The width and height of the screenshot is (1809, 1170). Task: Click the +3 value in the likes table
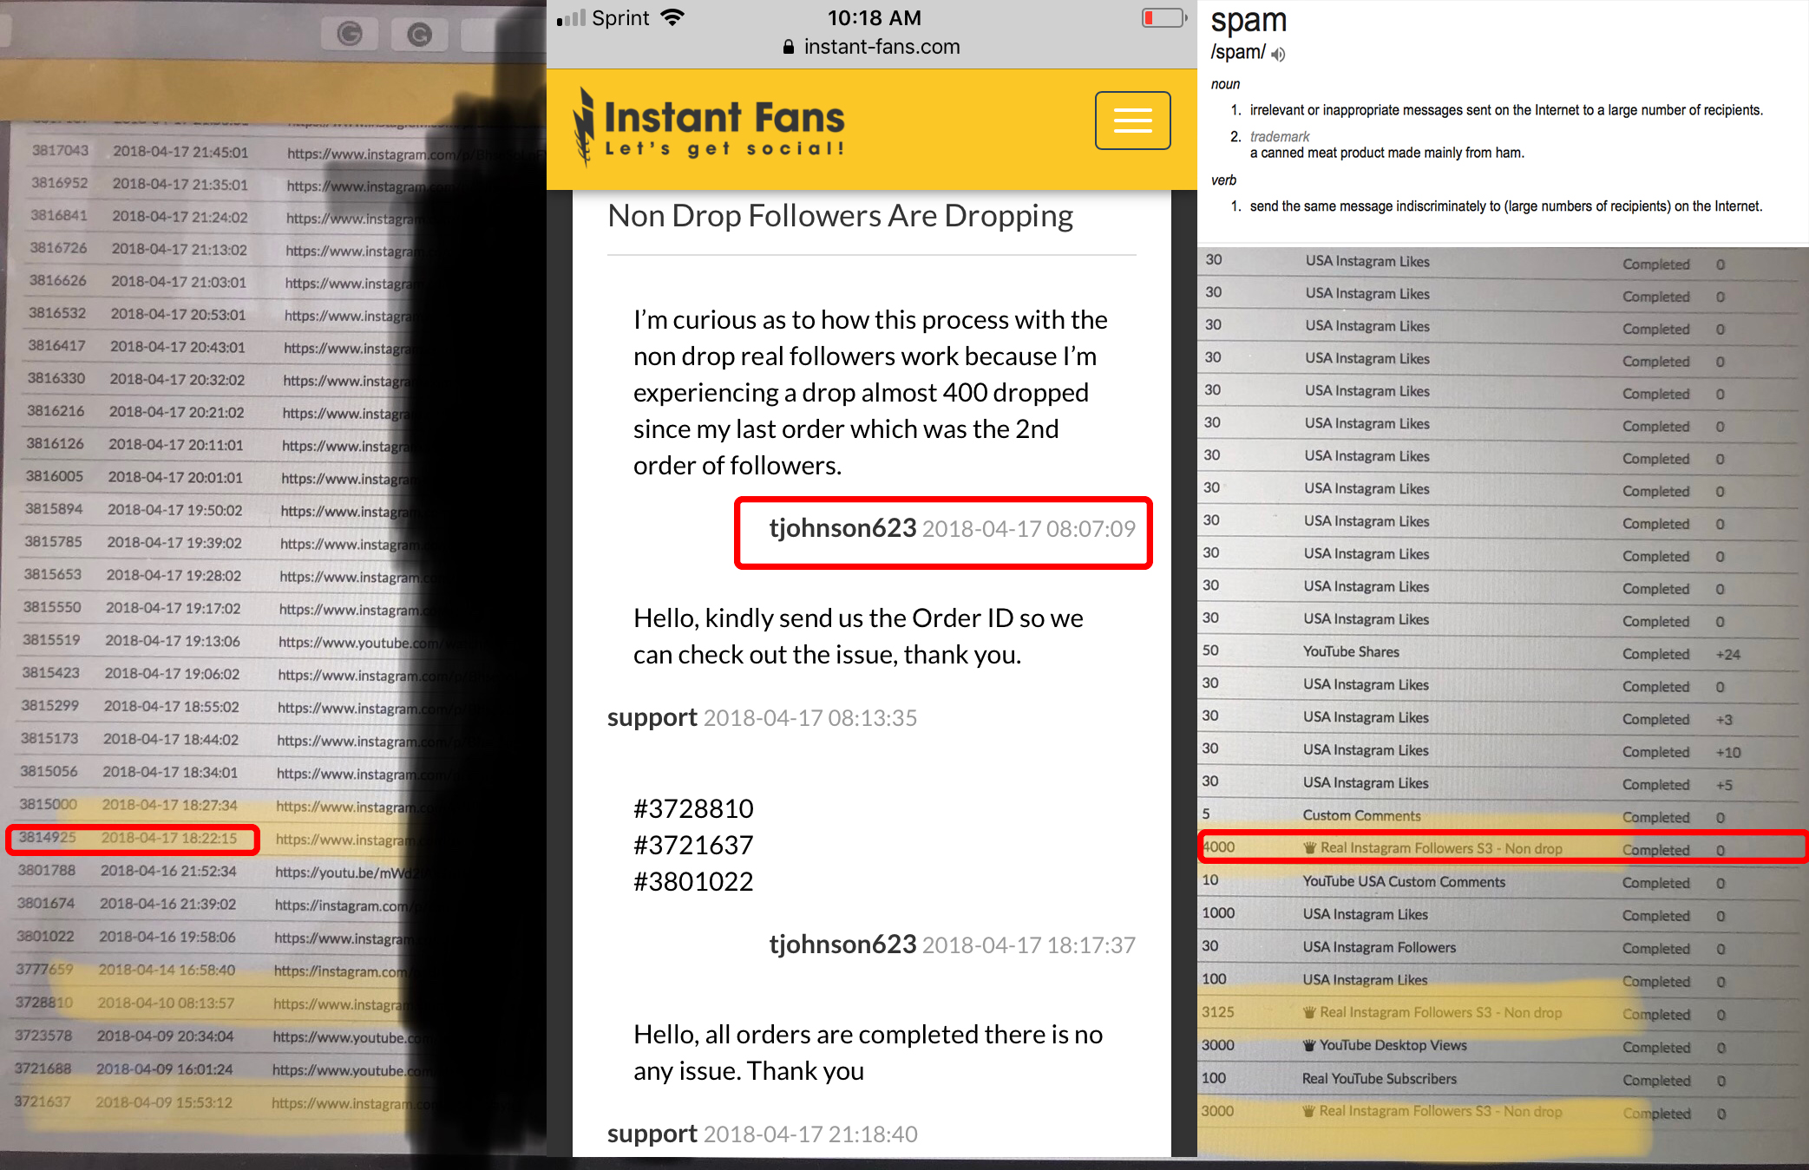pos(1724,720)
